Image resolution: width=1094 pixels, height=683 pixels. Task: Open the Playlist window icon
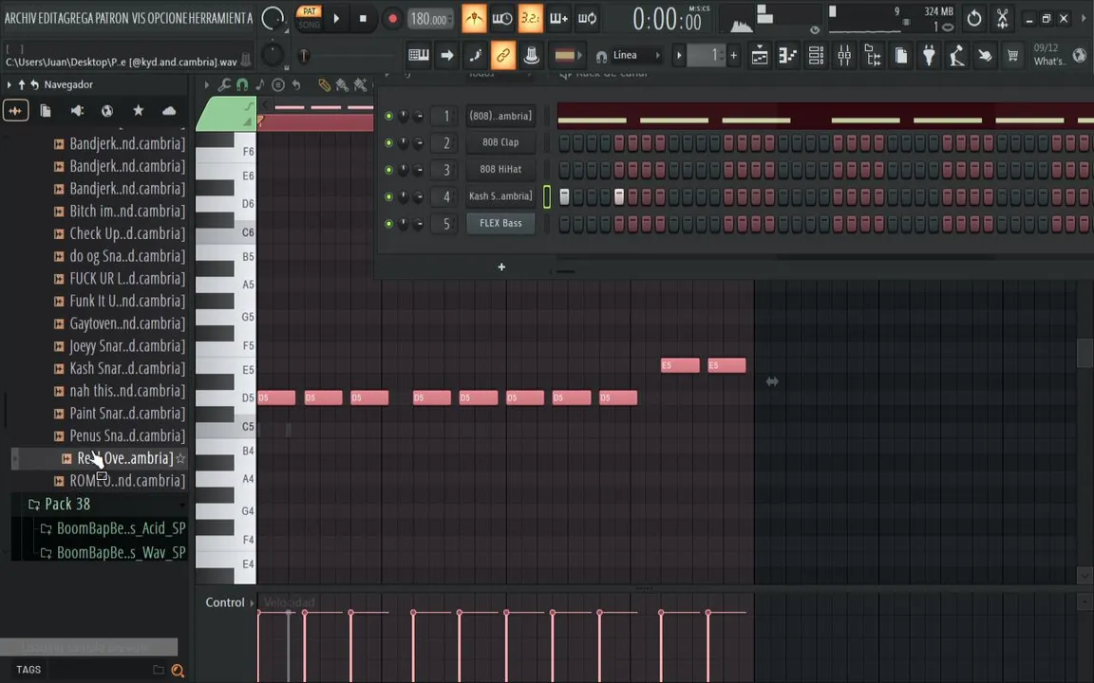pos(759,56)
